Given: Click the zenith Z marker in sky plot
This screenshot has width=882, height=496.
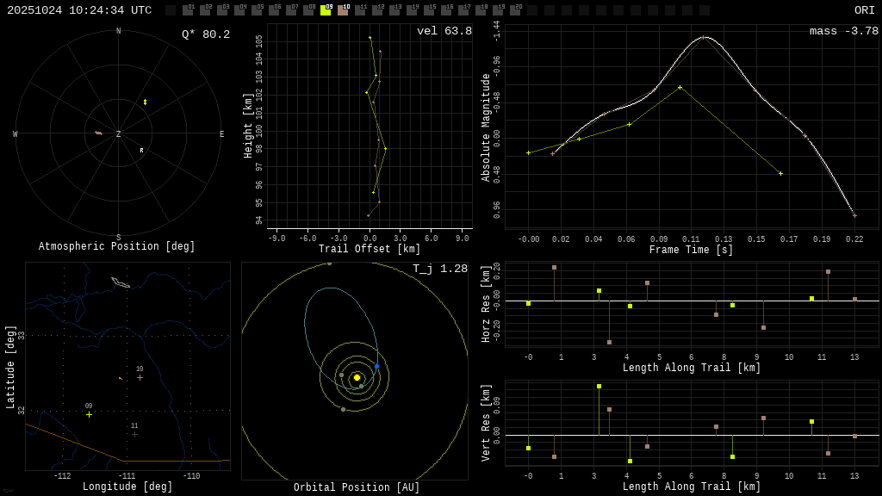Looking at the screenshot, I should tap(119, 134).
